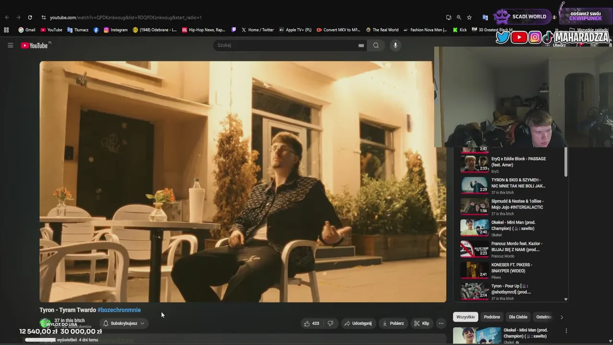Screen dimensions: 613x345
Task: Reload the page in the browser
Action: [30, 17]
